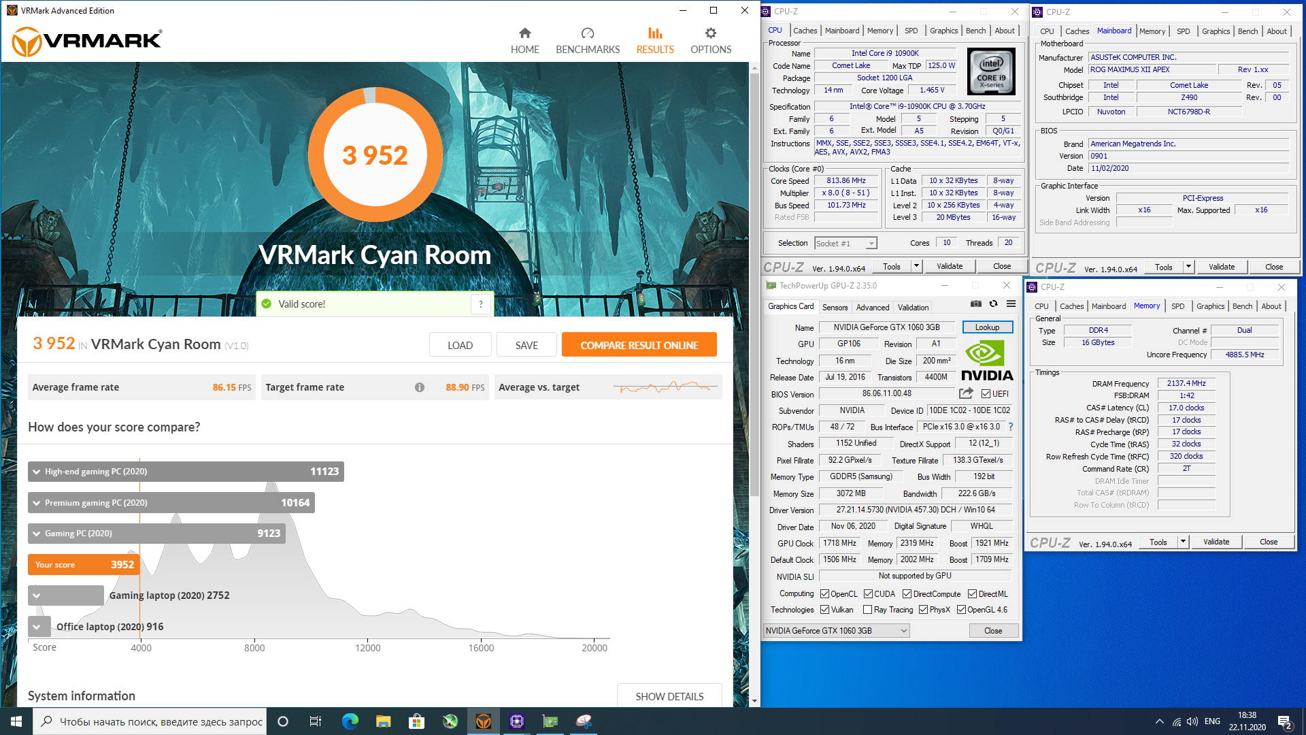Toggle the CUDA checkbox
Viewport: 1306px width, 735px height.
click(869, 594)
